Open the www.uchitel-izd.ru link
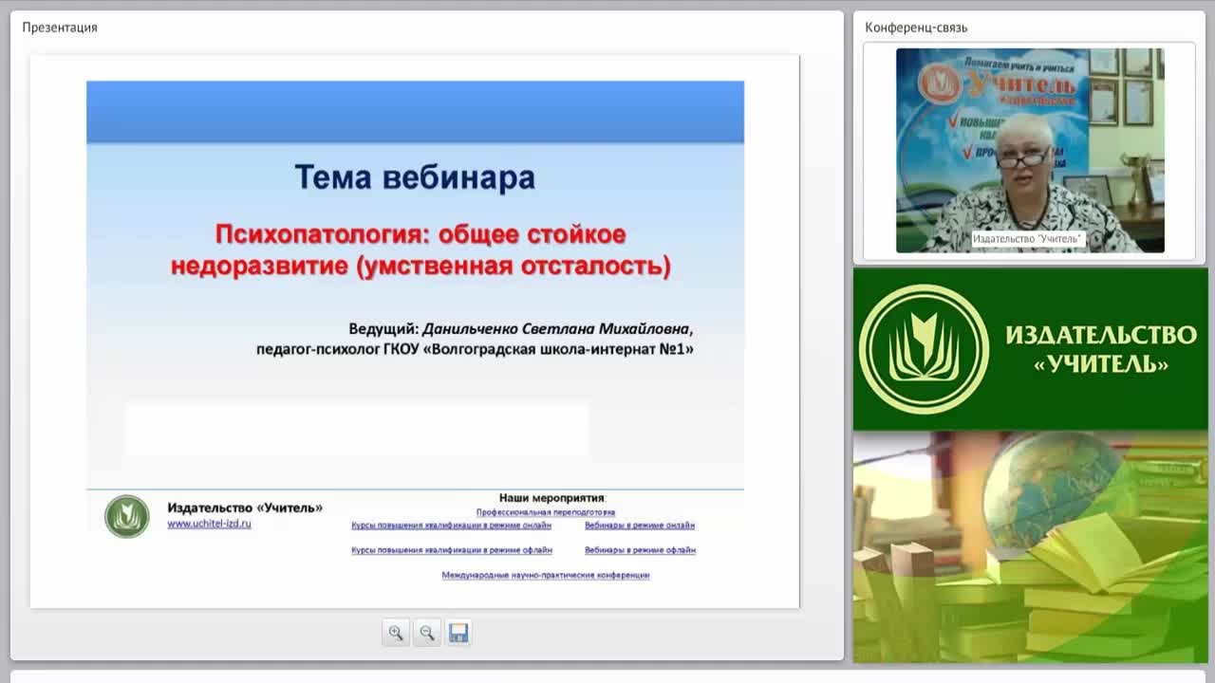1215x683 pixels. pyautogui.click(x=209, y=524)
